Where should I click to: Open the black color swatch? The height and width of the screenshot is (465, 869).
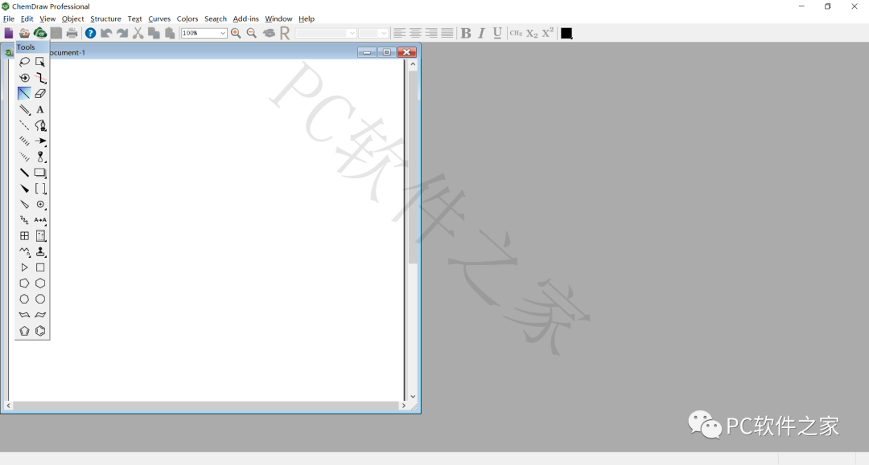[566, 33]
